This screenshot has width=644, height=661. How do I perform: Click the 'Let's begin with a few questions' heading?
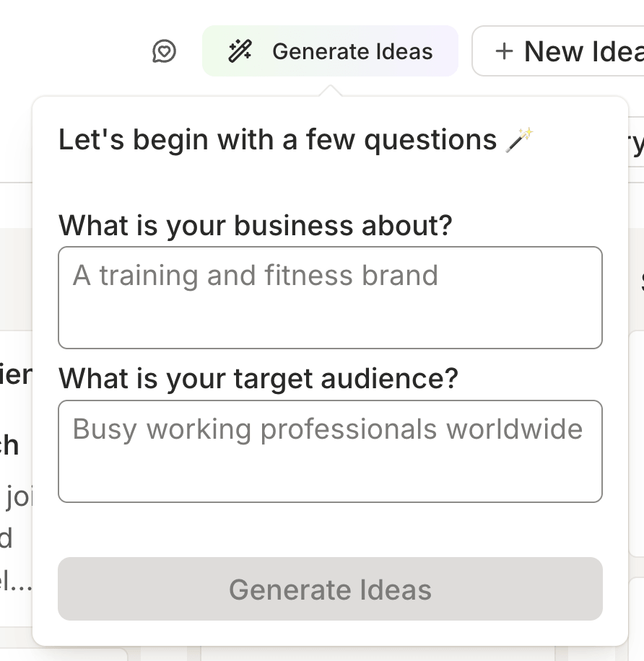coord(296,140)
